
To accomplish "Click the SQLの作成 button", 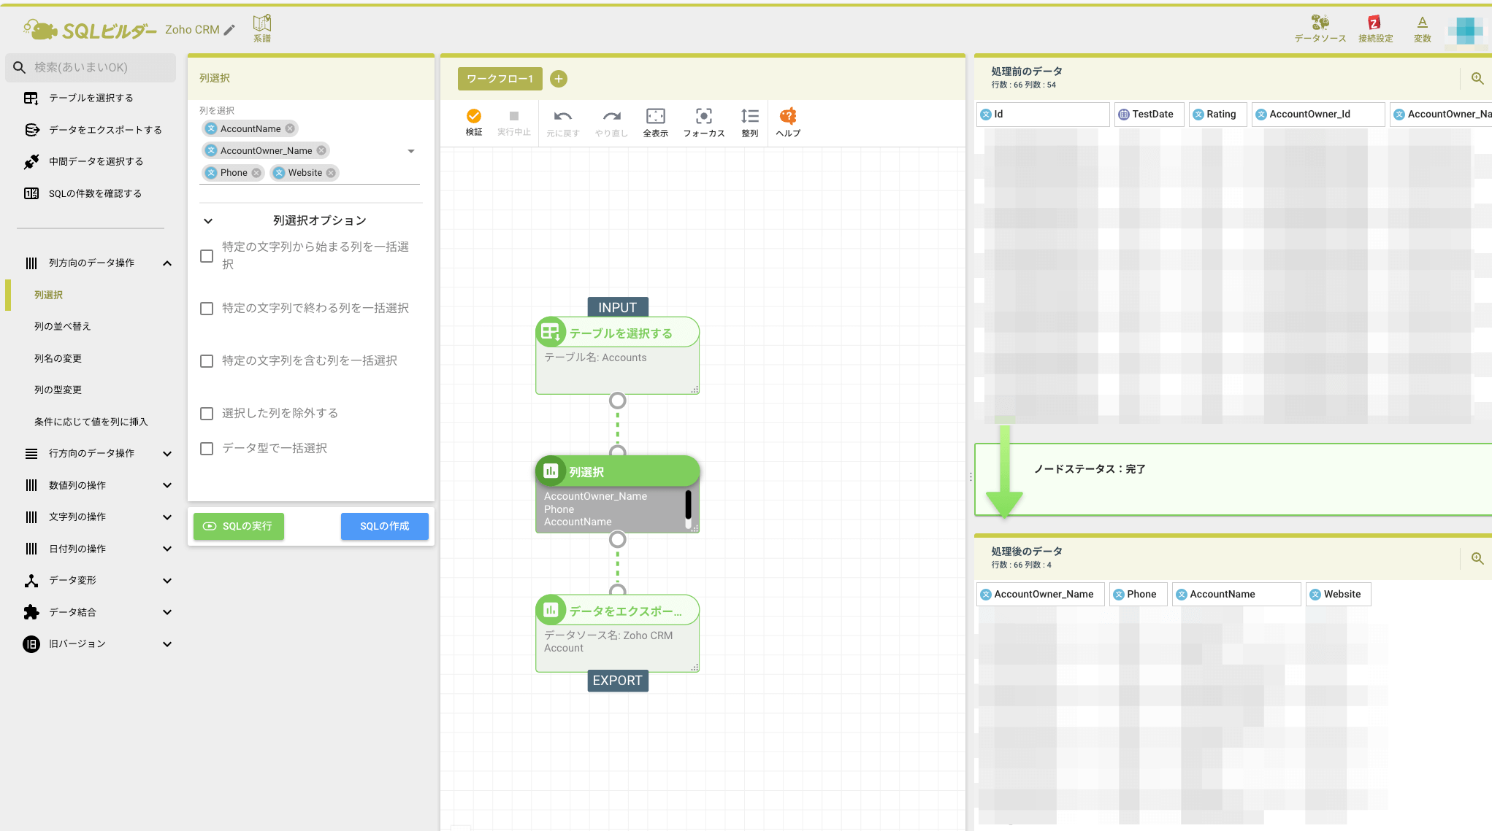I will [x=384, y=526].
